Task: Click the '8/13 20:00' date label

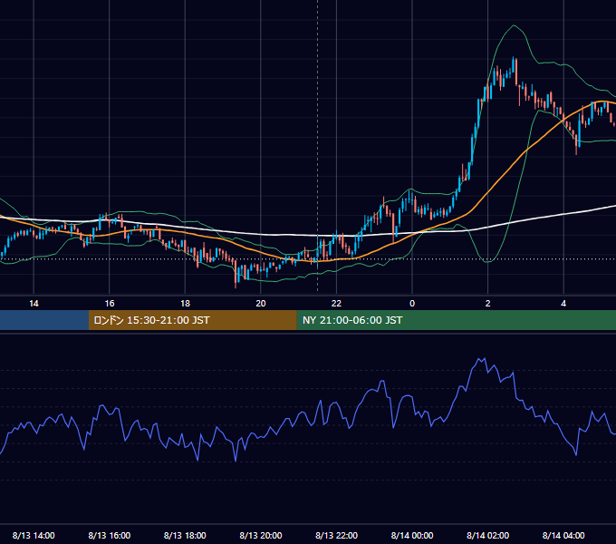Action: click(x=261, y=535)
